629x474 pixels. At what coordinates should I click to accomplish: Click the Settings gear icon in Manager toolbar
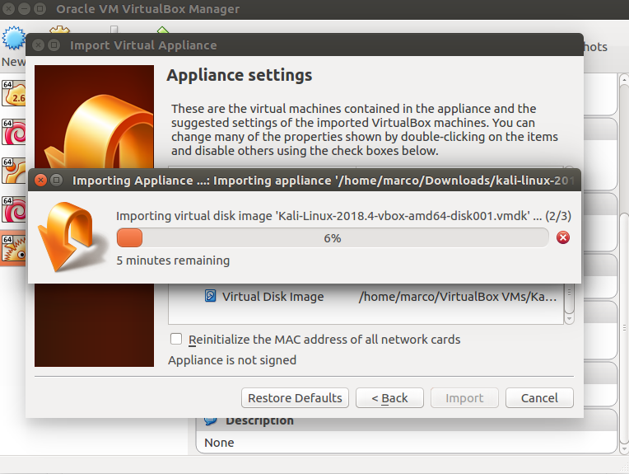click(x=59, y=30)
